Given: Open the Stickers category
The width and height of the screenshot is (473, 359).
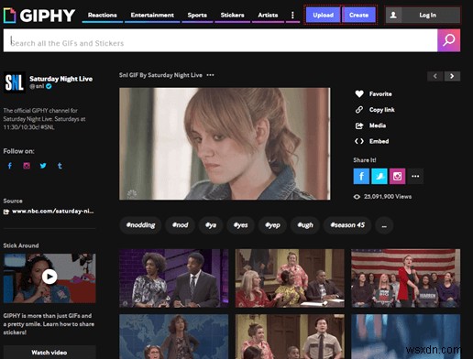Looking at the screenshot, I should tap(232, 15).
